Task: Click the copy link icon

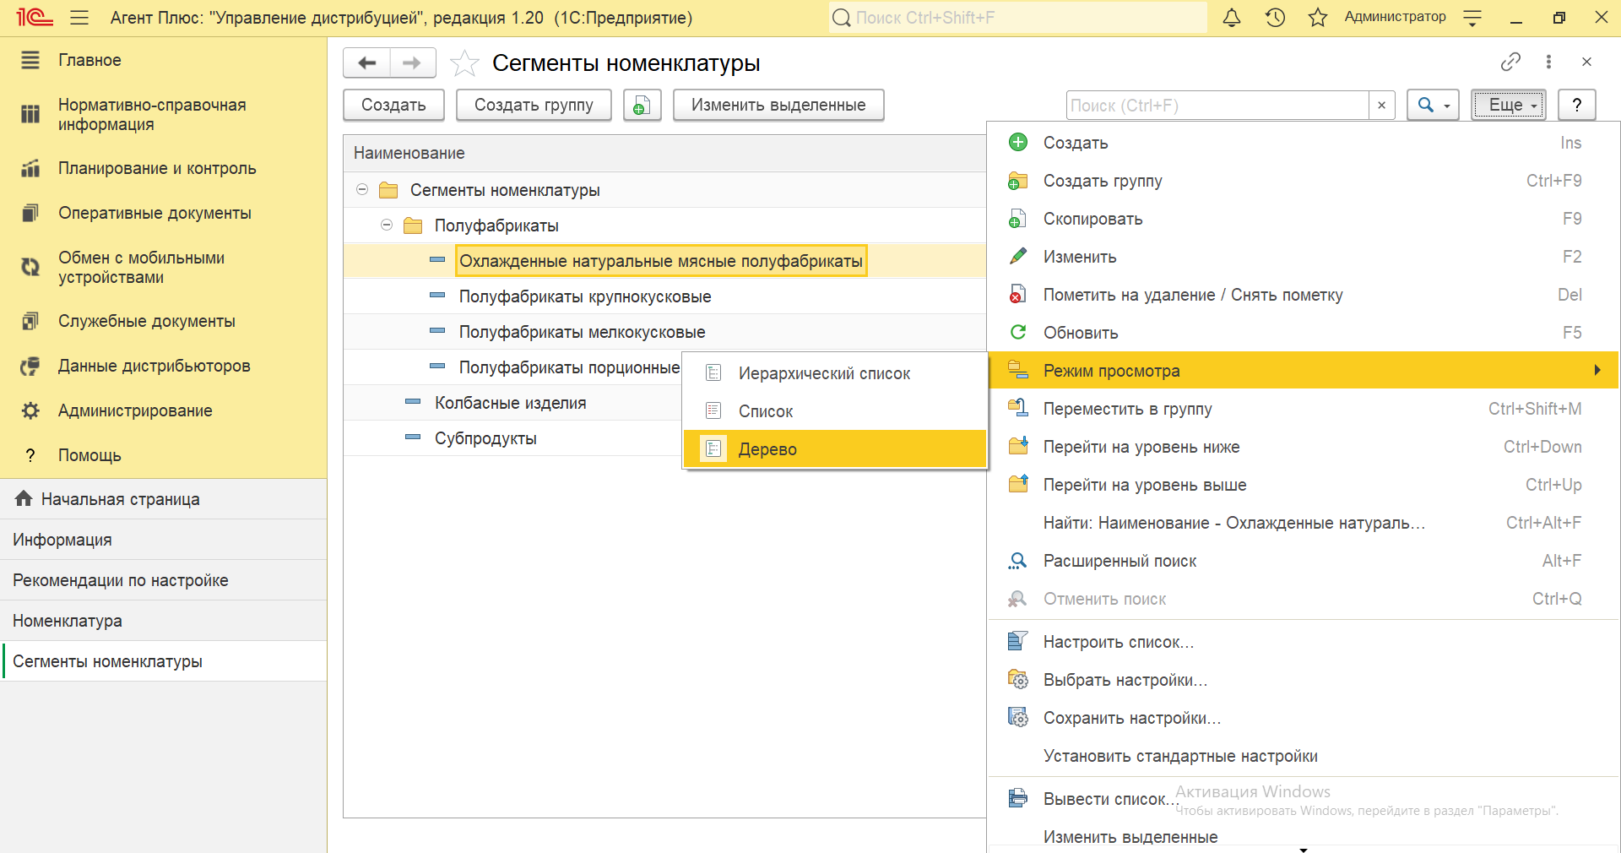Action: tap(1510, 62)
